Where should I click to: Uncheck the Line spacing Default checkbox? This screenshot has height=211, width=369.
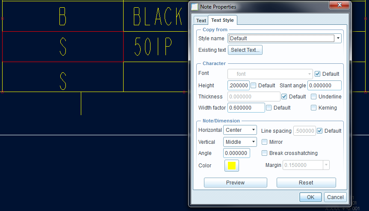pyautogui.click(x=319, y=131)
